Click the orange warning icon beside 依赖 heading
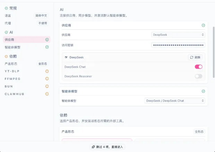Image resolution: width=215 pixels, height=152 pixels. [x=6, y=56]
